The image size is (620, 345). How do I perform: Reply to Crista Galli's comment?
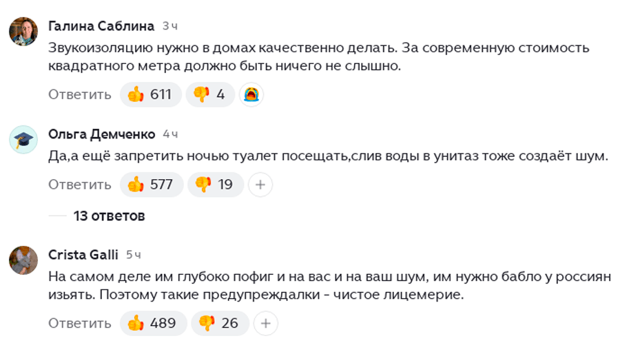(79, 323)
